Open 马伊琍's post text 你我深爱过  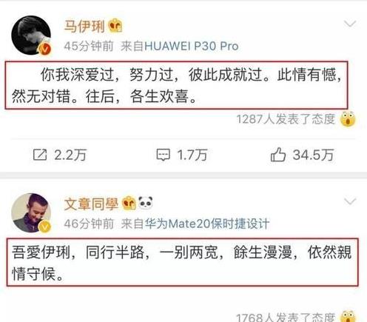pos(176,85)
